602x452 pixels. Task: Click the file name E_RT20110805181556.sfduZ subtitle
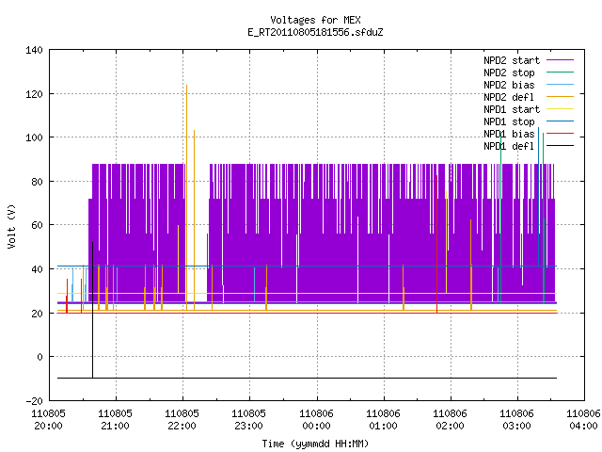click(315, 32)
